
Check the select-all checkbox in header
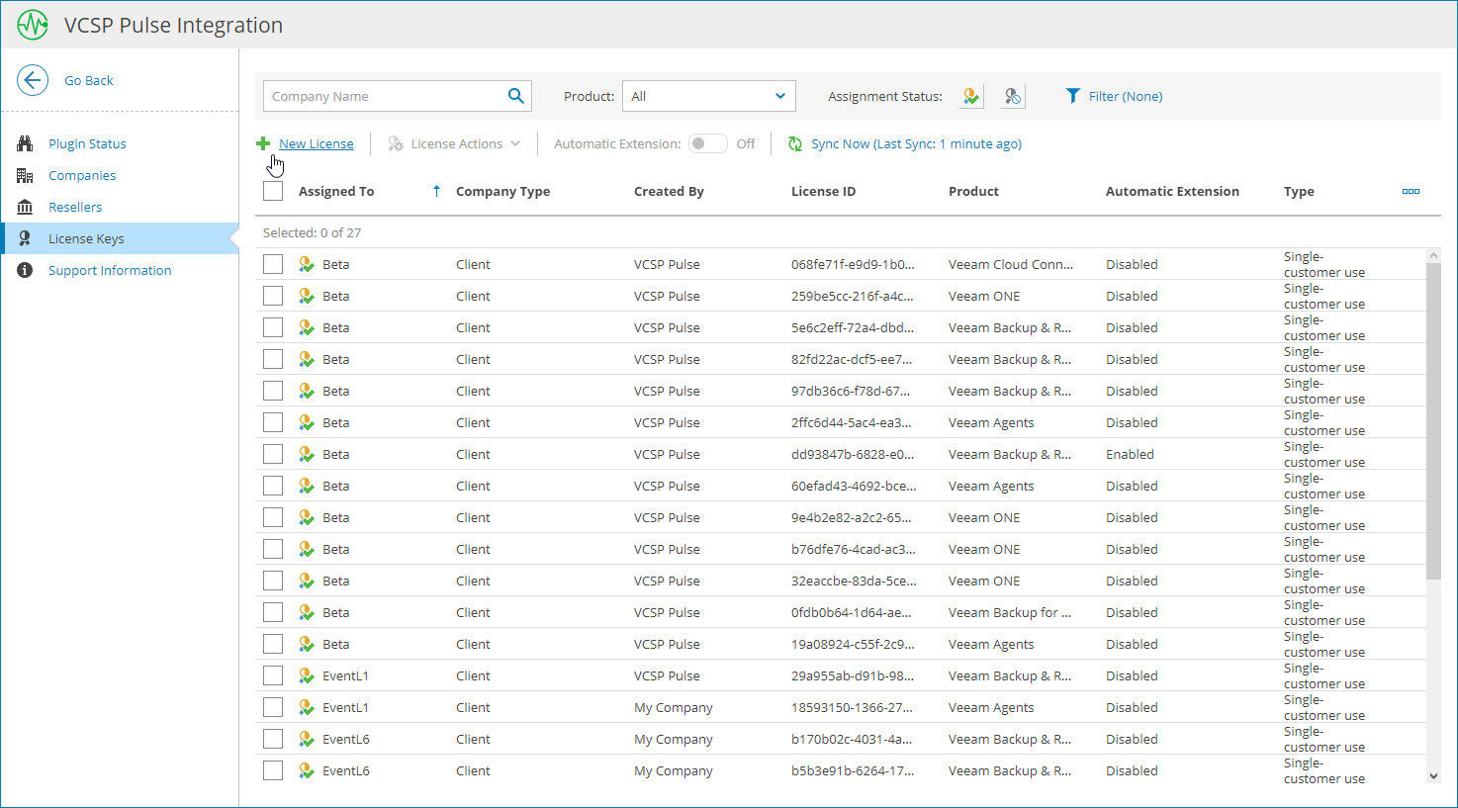tap(273, 191)
